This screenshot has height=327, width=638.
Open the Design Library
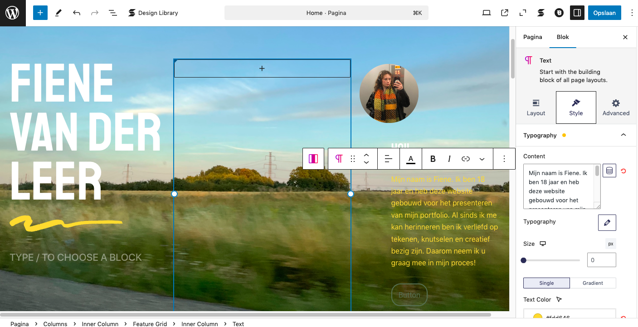153,13
